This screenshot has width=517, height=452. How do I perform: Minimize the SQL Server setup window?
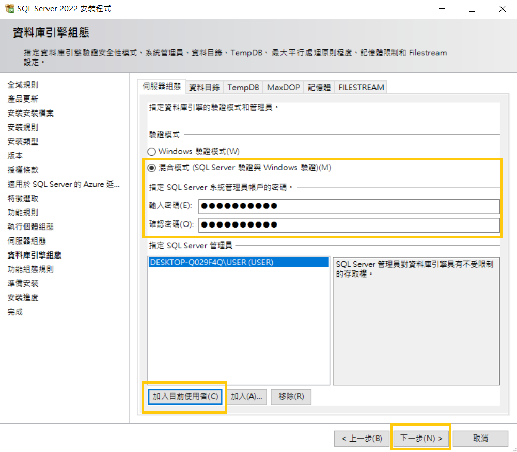(x=442, y=9)
